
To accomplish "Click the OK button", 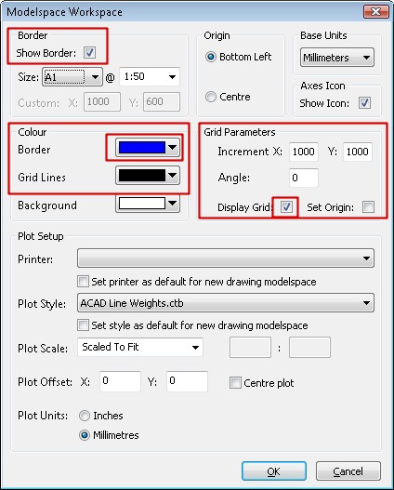I will [274, 470].
